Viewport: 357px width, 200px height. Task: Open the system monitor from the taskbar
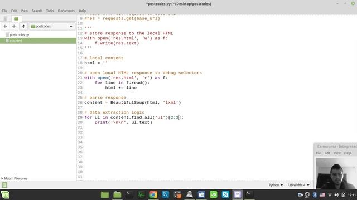[141, 195]
